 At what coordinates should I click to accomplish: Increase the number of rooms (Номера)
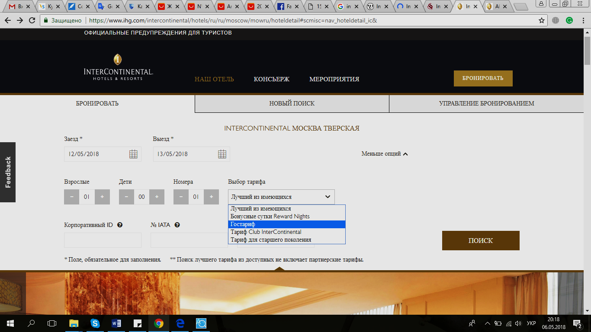pyautogui.click(x=211, y=197)
